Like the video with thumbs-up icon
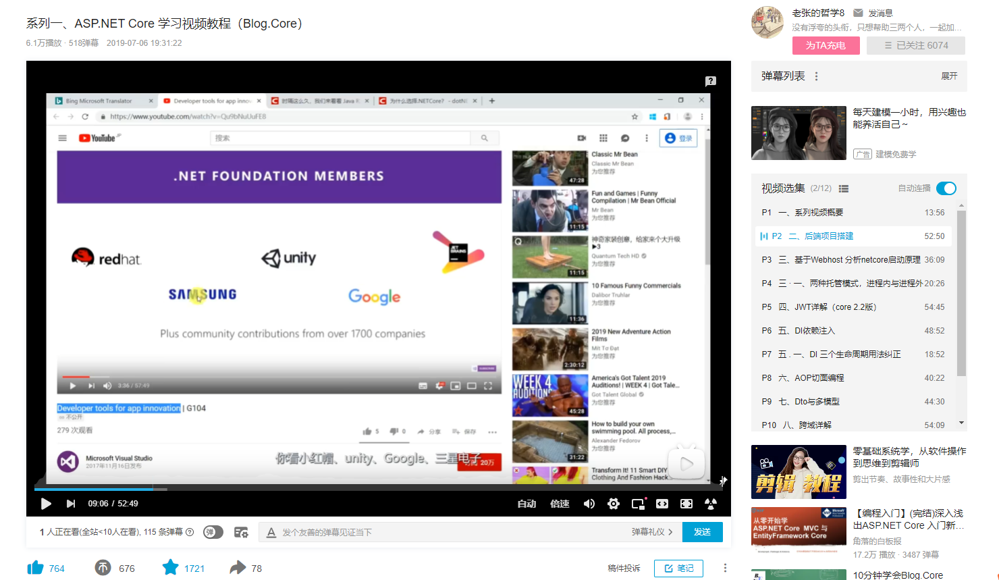Viewport: 999px width, 580px height. (36, 568)
